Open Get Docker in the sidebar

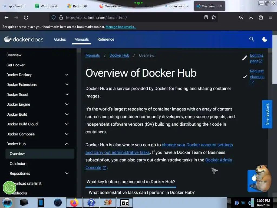pos(15,65)
